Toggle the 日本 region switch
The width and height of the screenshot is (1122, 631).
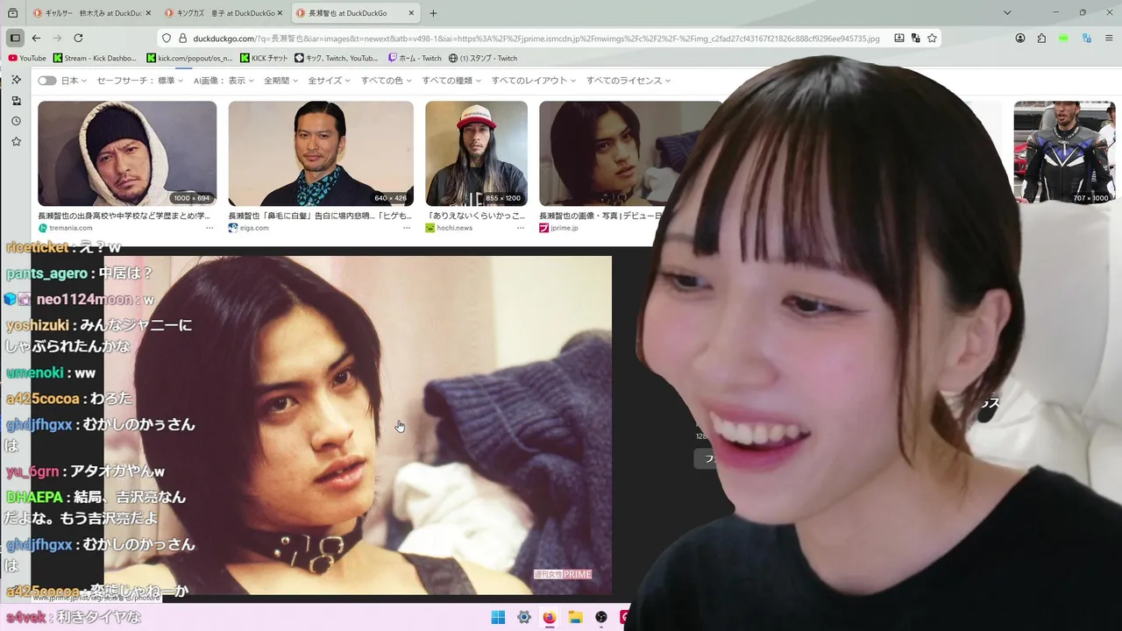coord(47,81)
